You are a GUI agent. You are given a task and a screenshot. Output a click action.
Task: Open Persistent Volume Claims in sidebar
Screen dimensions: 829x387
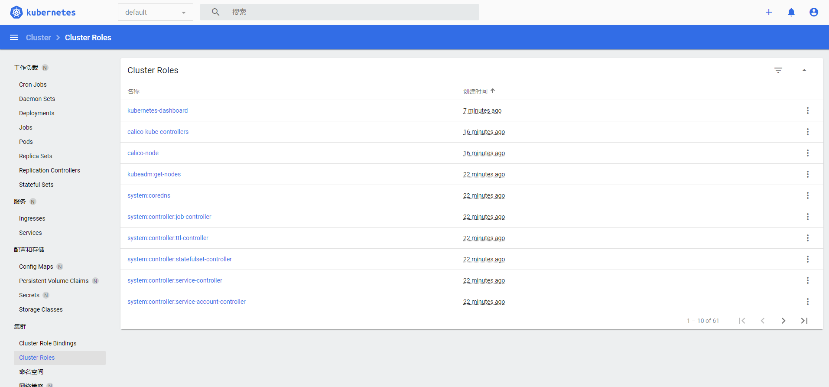coord(54,281)
